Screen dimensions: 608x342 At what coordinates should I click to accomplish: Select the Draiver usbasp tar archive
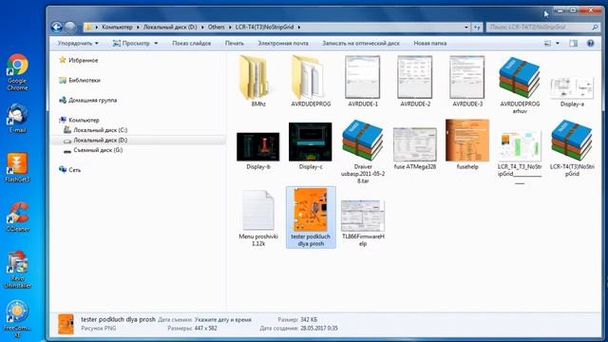[x=363, y=151]
